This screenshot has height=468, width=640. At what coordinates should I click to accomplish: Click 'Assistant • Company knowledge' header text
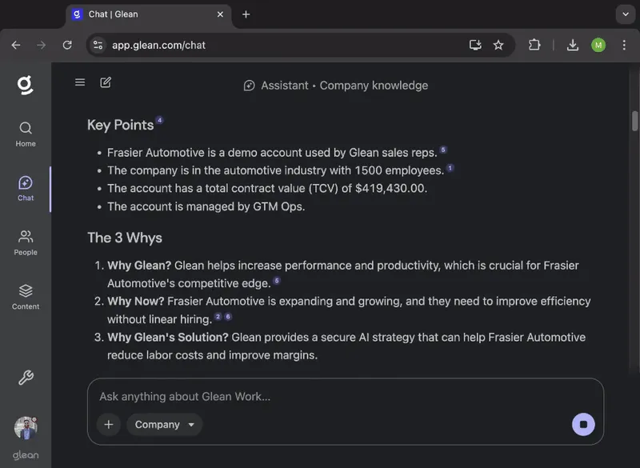345,86
